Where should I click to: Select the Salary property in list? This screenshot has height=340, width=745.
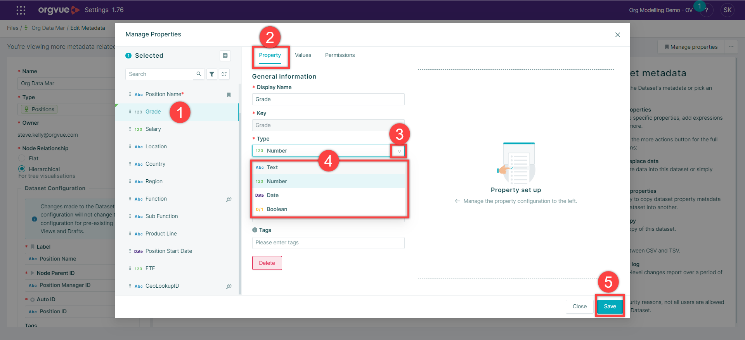pos(153,129)
